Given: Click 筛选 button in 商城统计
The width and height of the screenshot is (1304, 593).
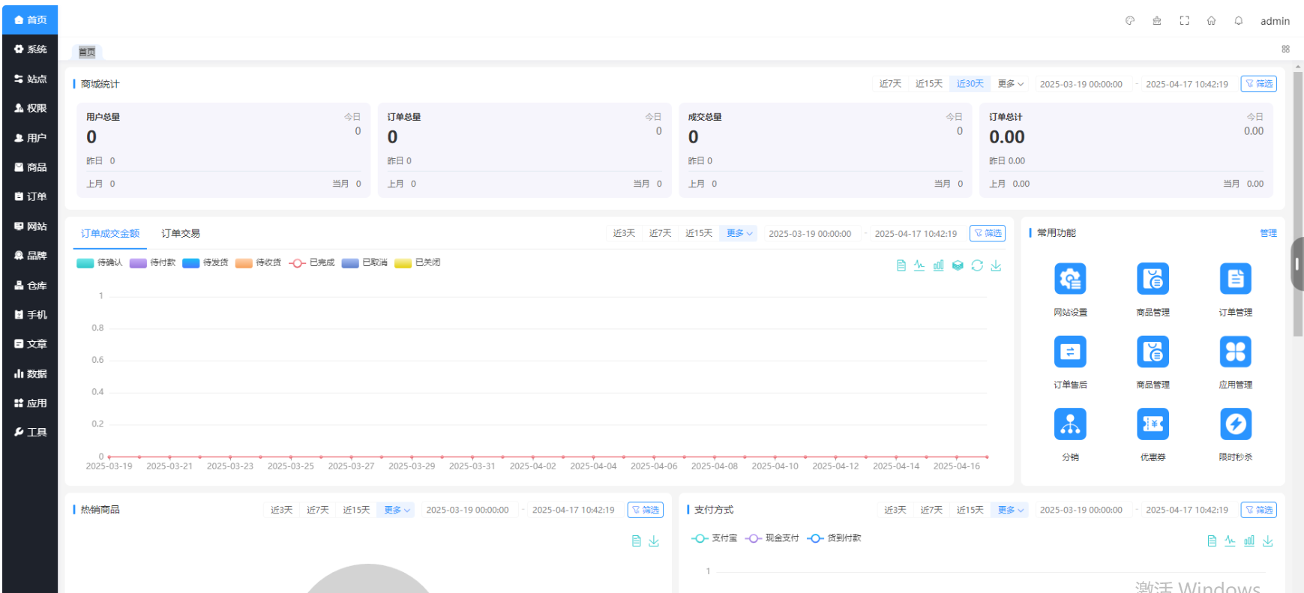Looking at the screenshot, I should [x=1259, y=84].
